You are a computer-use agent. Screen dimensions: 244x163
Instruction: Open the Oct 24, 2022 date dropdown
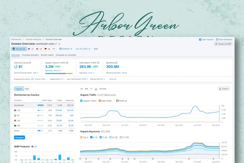(x=83, y=49)
